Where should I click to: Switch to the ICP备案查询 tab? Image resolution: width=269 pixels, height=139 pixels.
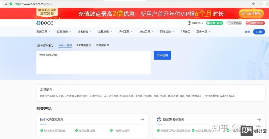84,45
